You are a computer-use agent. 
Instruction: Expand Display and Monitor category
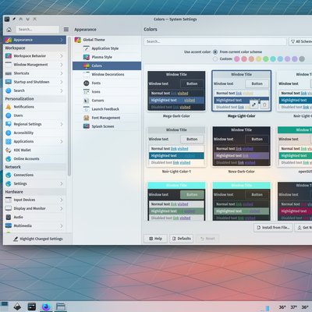point(62,208)
